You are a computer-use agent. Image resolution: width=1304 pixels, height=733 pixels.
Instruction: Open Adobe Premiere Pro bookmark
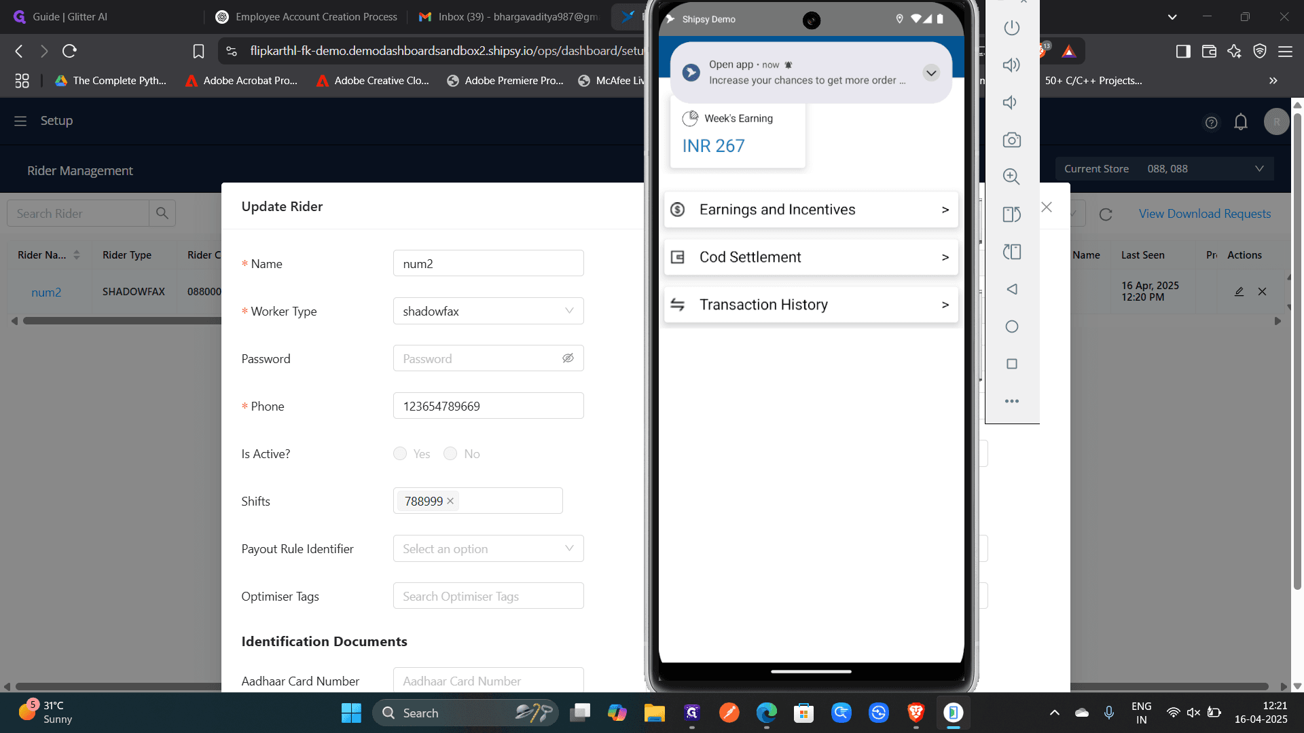pos(505,81)
